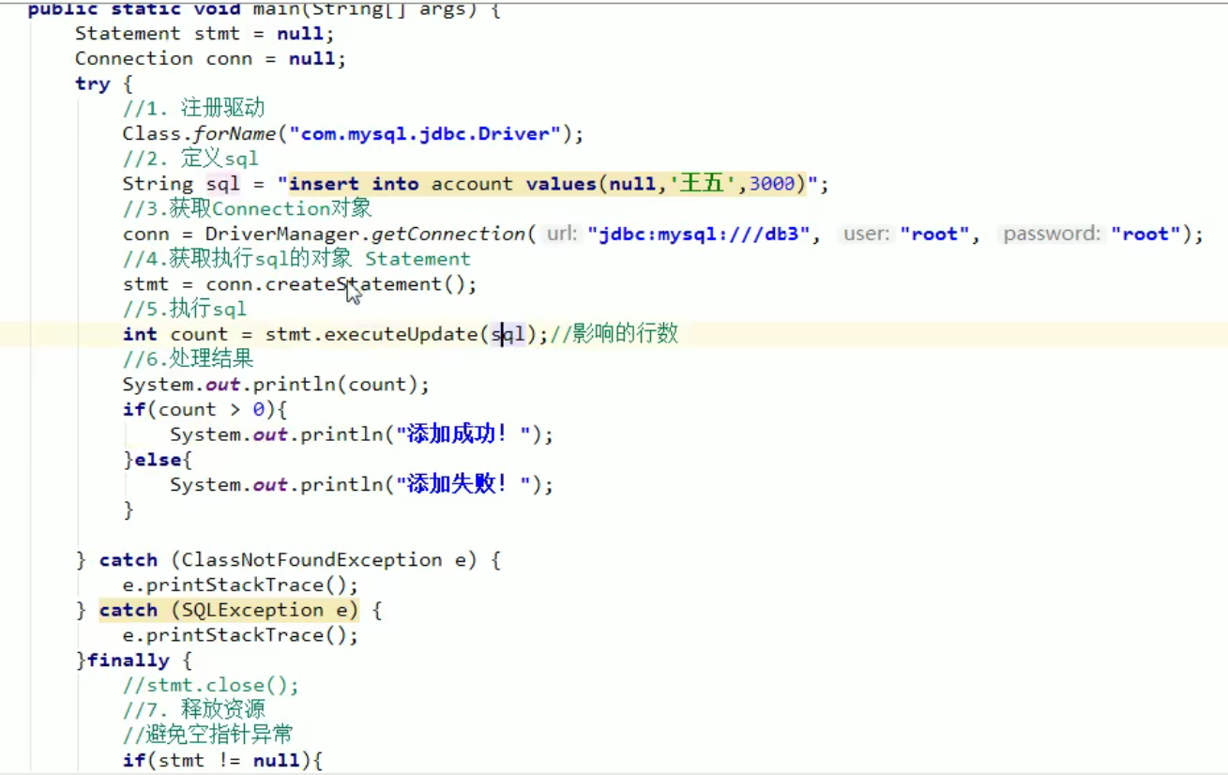Click "root" string after the user: hint

(934, 235)
